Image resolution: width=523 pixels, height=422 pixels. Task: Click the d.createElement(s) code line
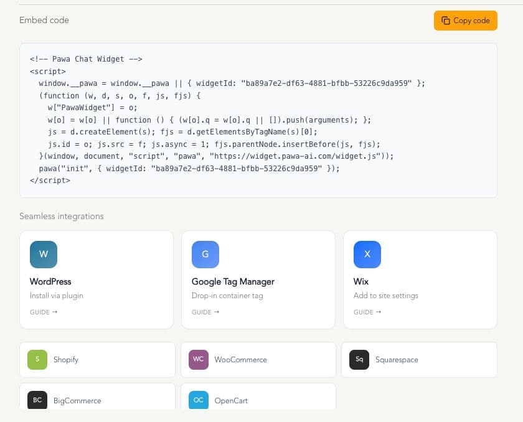[182, 132]
